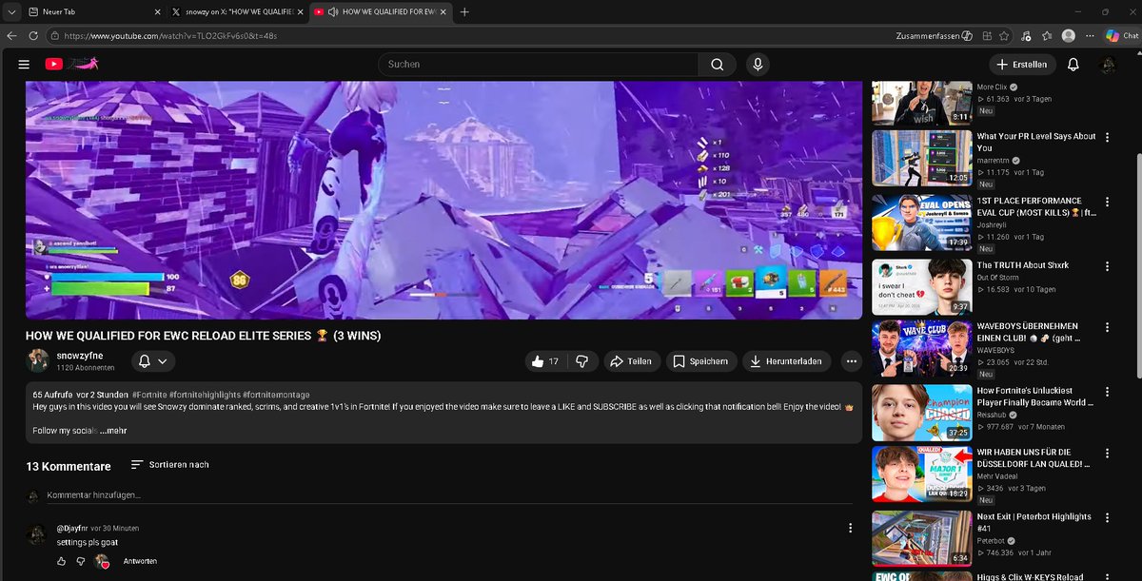Screen dimensions: 1142x581
Task: Open account avatar menu in header
Action: click(1108, 65)
